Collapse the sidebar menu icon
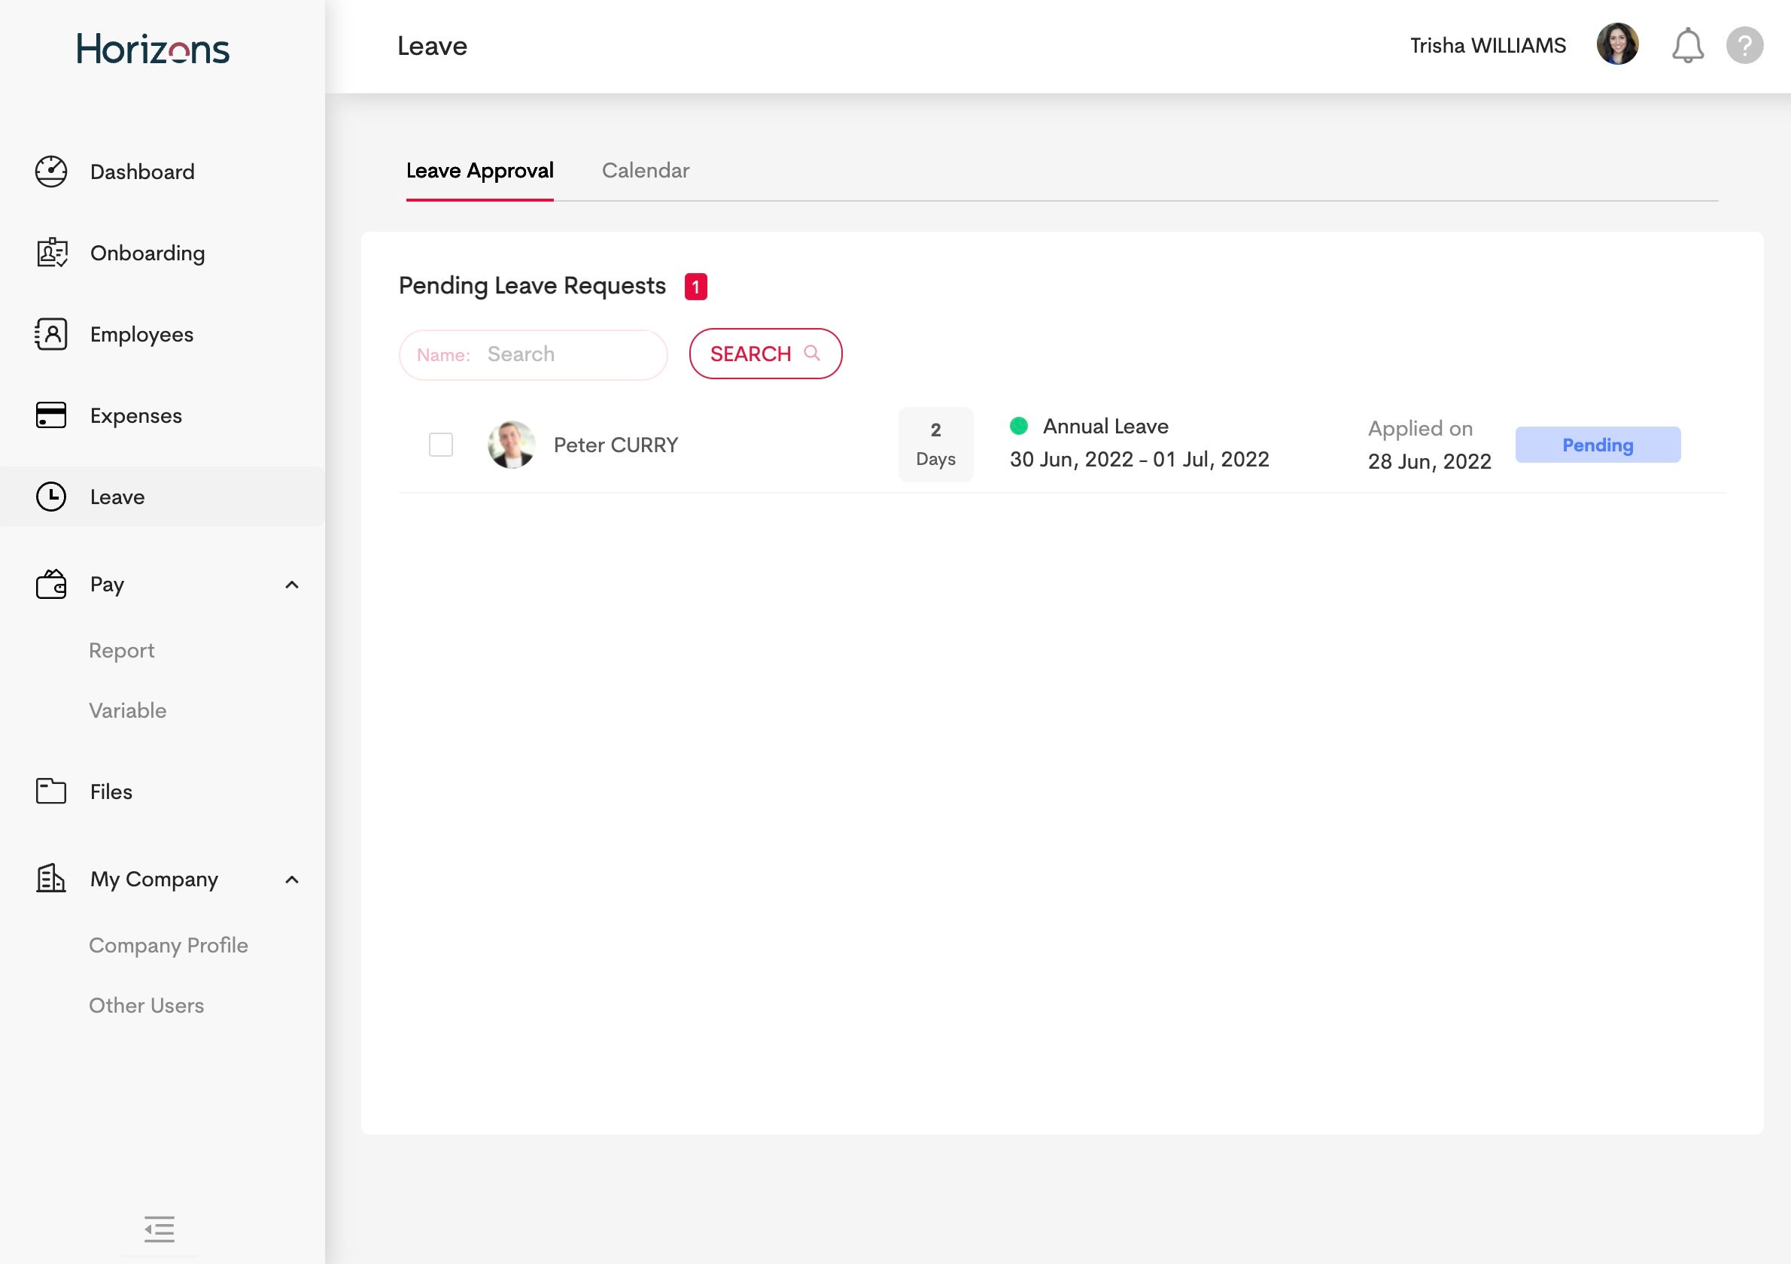The height and width of the screenshot is (1264, 1791). [159, 1229]
